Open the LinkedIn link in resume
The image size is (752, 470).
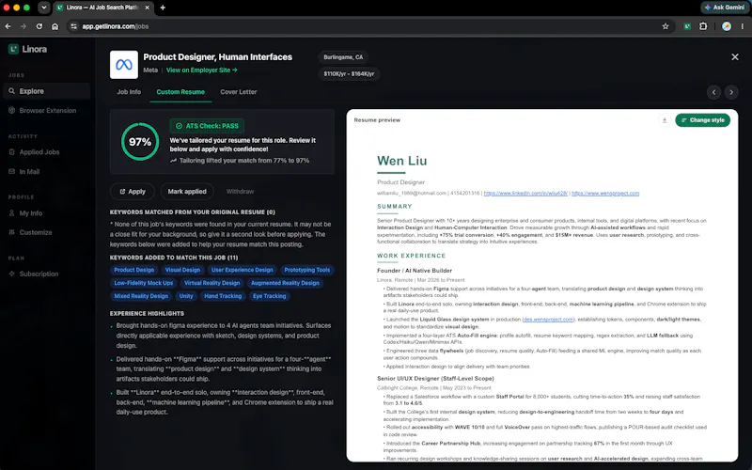coord(525,194)
